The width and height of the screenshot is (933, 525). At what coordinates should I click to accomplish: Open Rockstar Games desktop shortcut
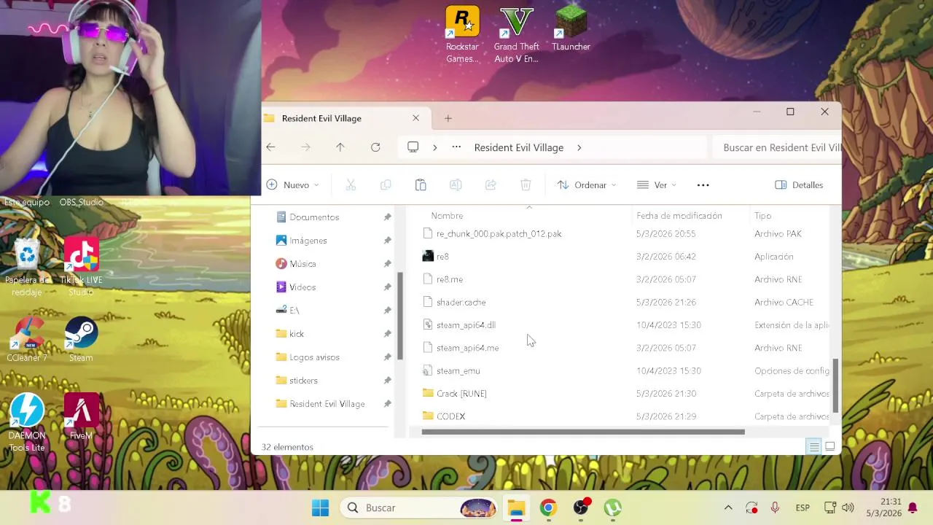[x=462, y=34]
